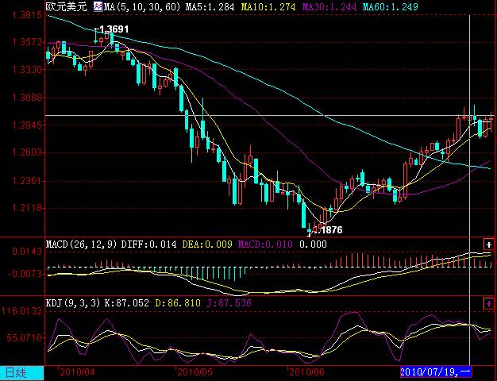
Task: Click the 1.2845 price axis label
Action: 27,125
